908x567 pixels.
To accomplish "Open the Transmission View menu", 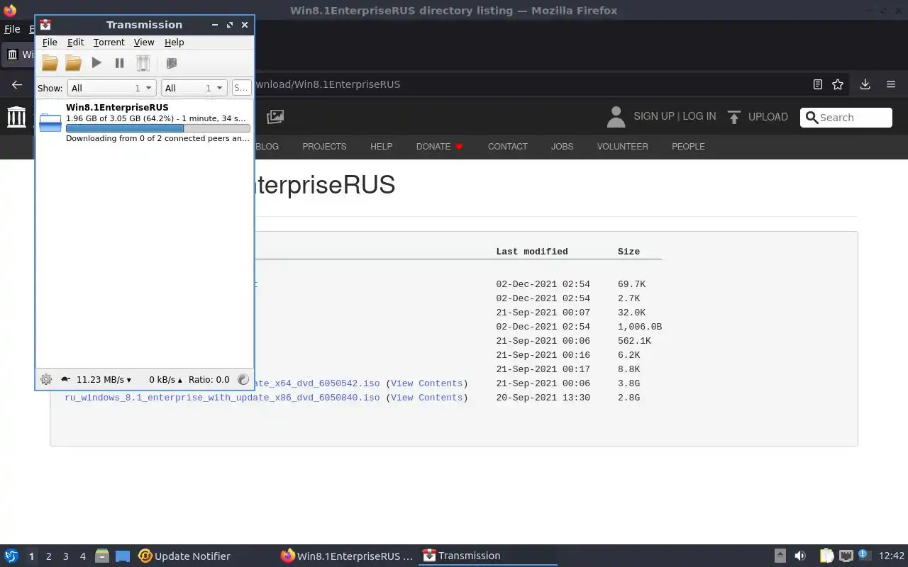I will click(x=144, y=43).
